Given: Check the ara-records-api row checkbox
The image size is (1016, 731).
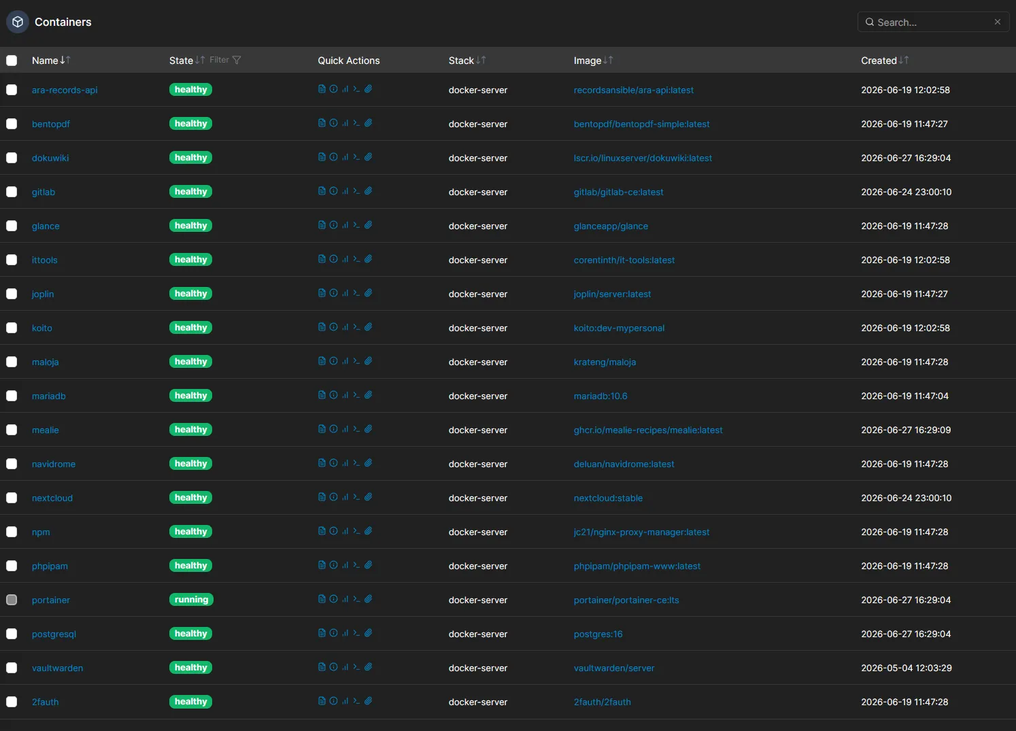Looking at the screenshot, I should [x=12, y=90].
